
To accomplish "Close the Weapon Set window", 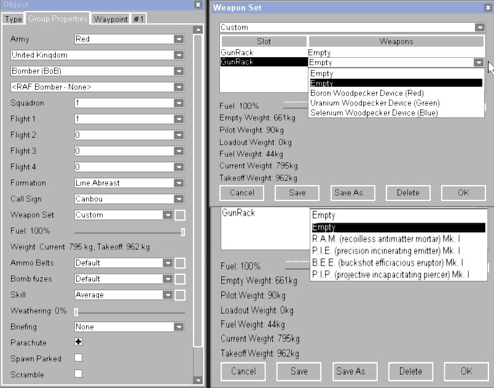I will [x=488, y=7].
